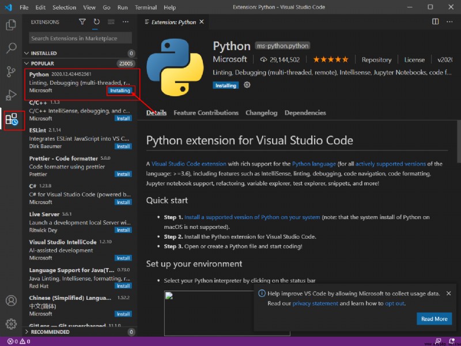461x346 pixels.
Task: Open the Repository link
Action: click(377, 60)
